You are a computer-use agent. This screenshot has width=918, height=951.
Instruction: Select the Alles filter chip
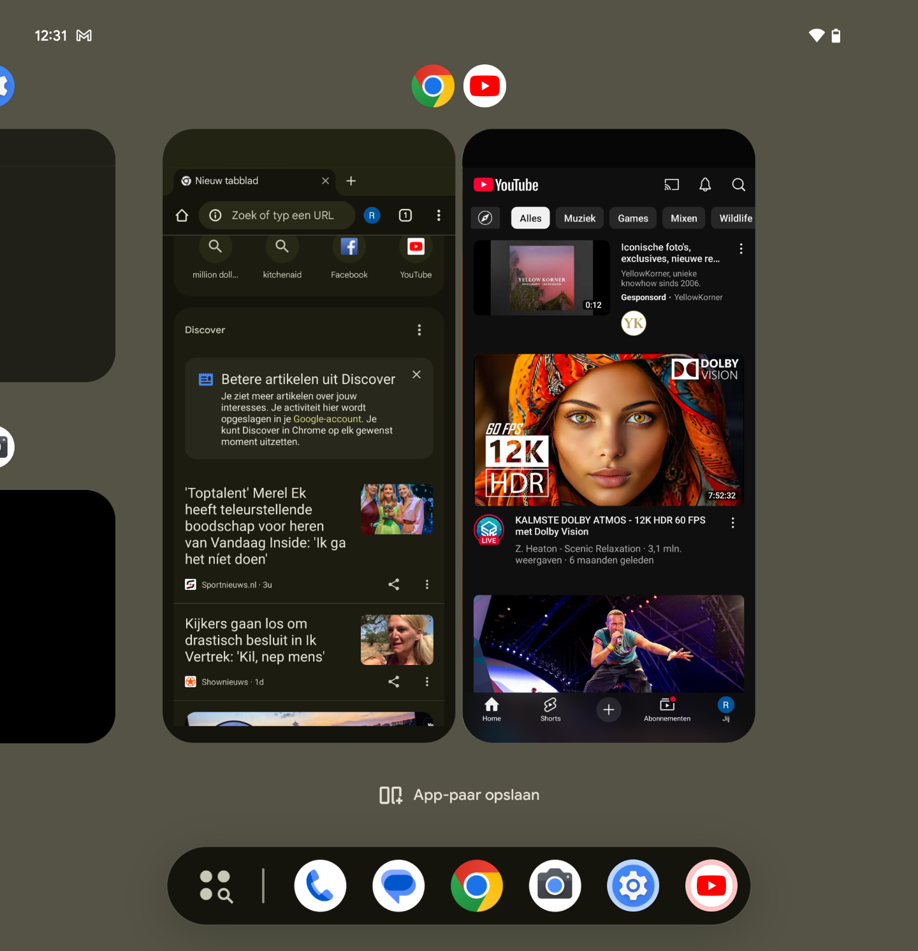(x=530, y=218)
